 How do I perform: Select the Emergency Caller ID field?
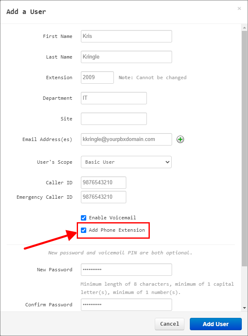[104, 197]
